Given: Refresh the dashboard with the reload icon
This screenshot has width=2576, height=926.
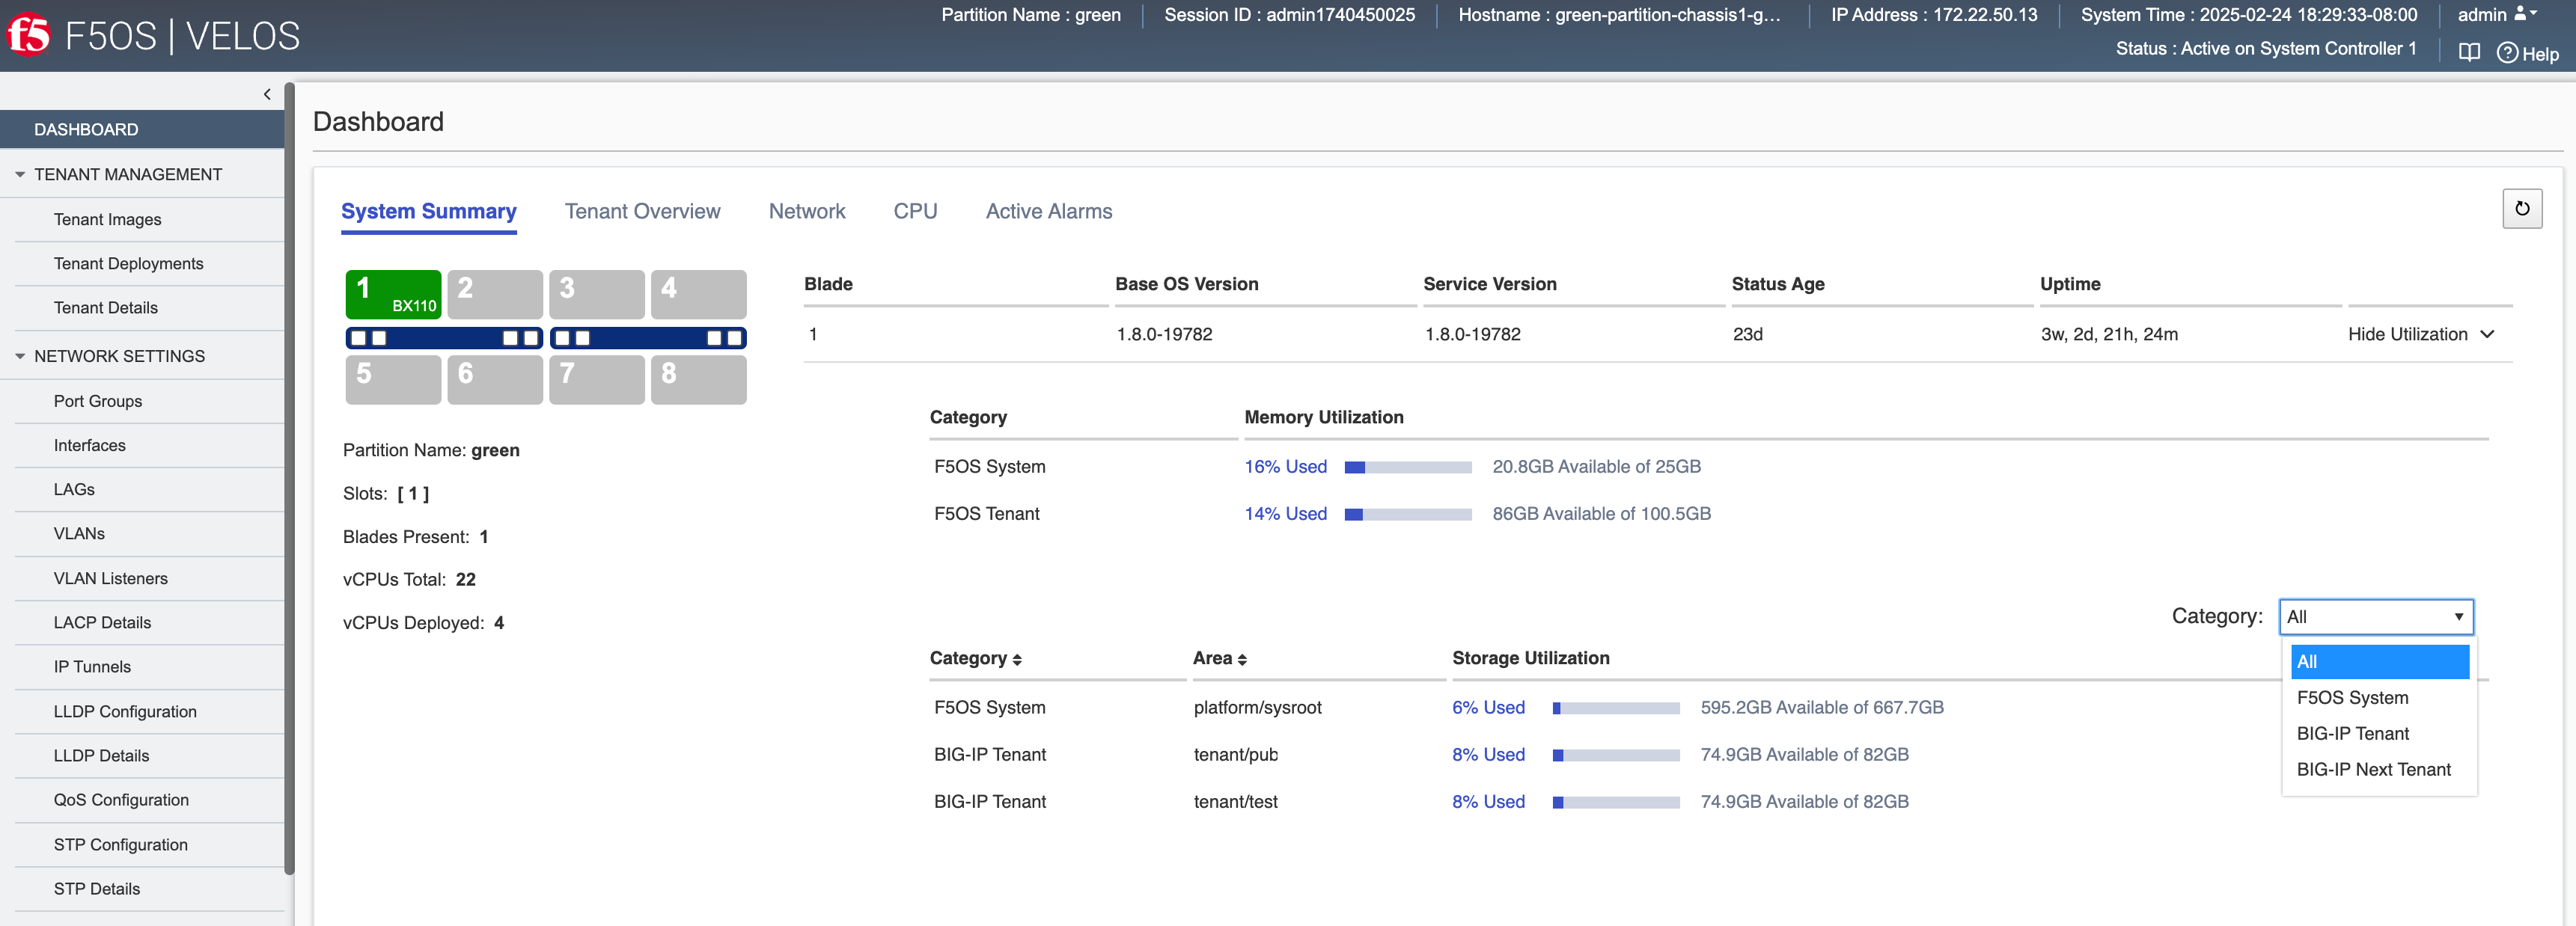Looking at the screenshot, I should click(x=2522, y=209).
